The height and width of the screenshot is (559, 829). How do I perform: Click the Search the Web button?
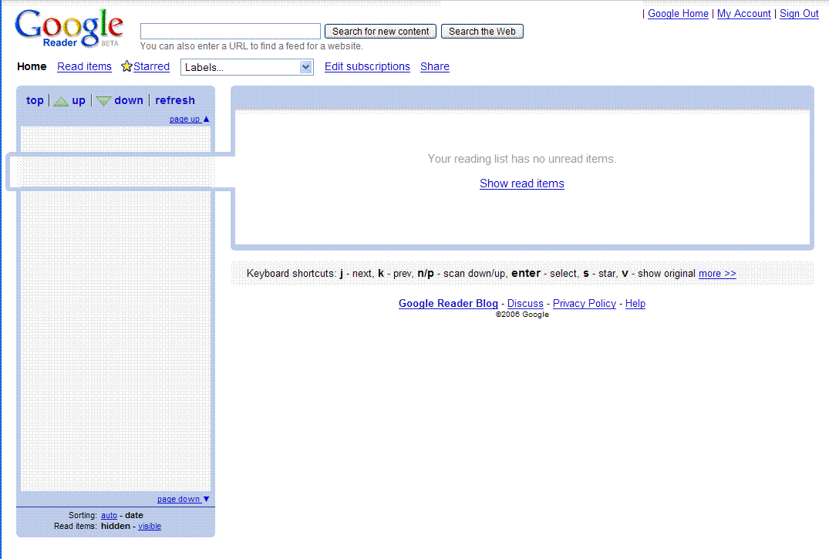click(x=482, y=31)
